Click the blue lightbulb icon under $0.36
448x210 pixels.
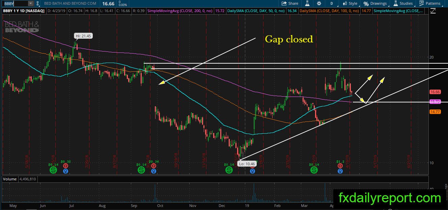(x=154, y=171)
